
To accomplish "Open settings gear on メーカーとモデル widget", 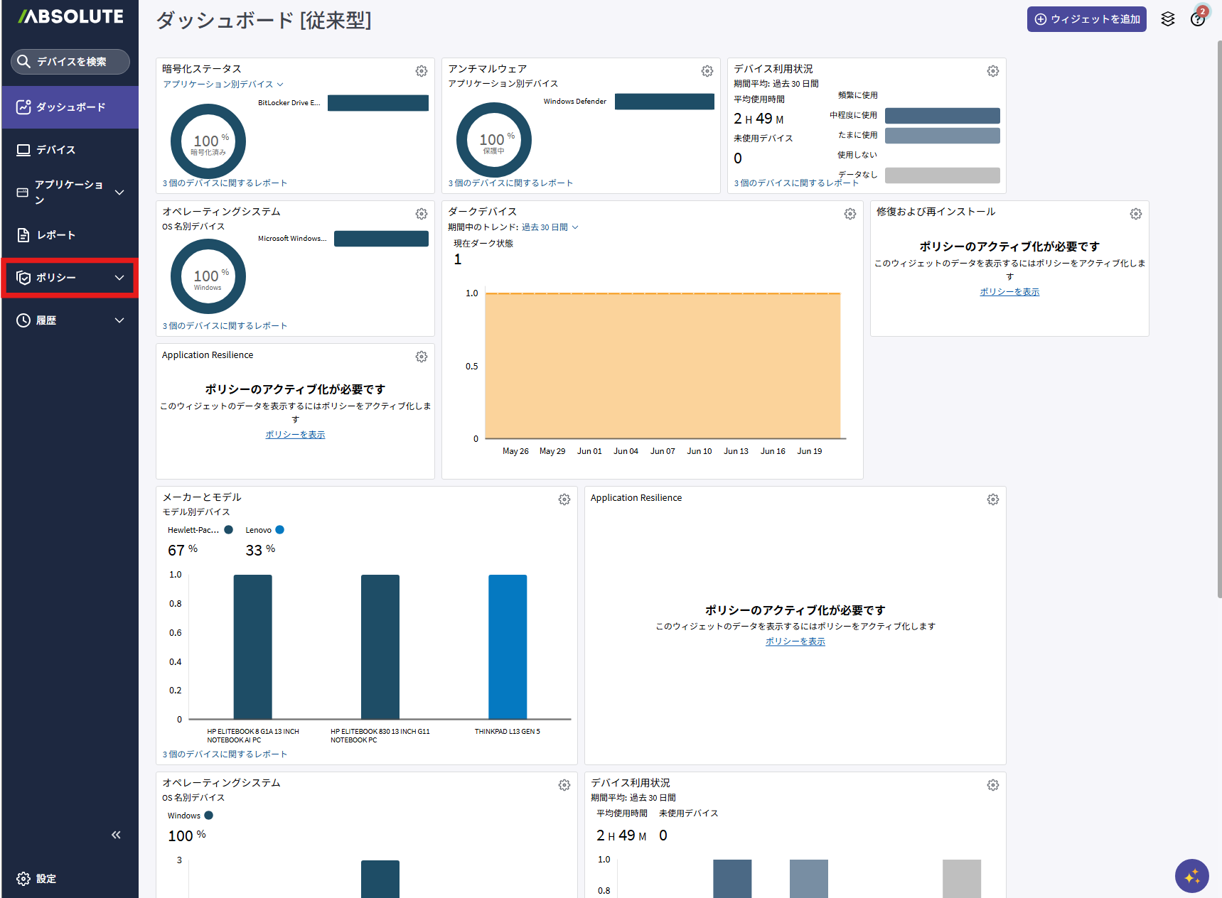I will tap(564, 499).
